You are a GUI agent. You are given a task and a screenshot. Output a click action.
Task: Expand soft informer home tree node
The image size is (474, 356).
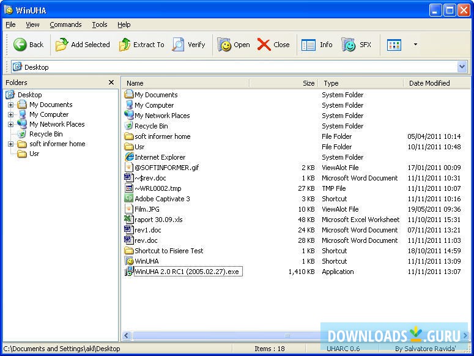point(10,144)
